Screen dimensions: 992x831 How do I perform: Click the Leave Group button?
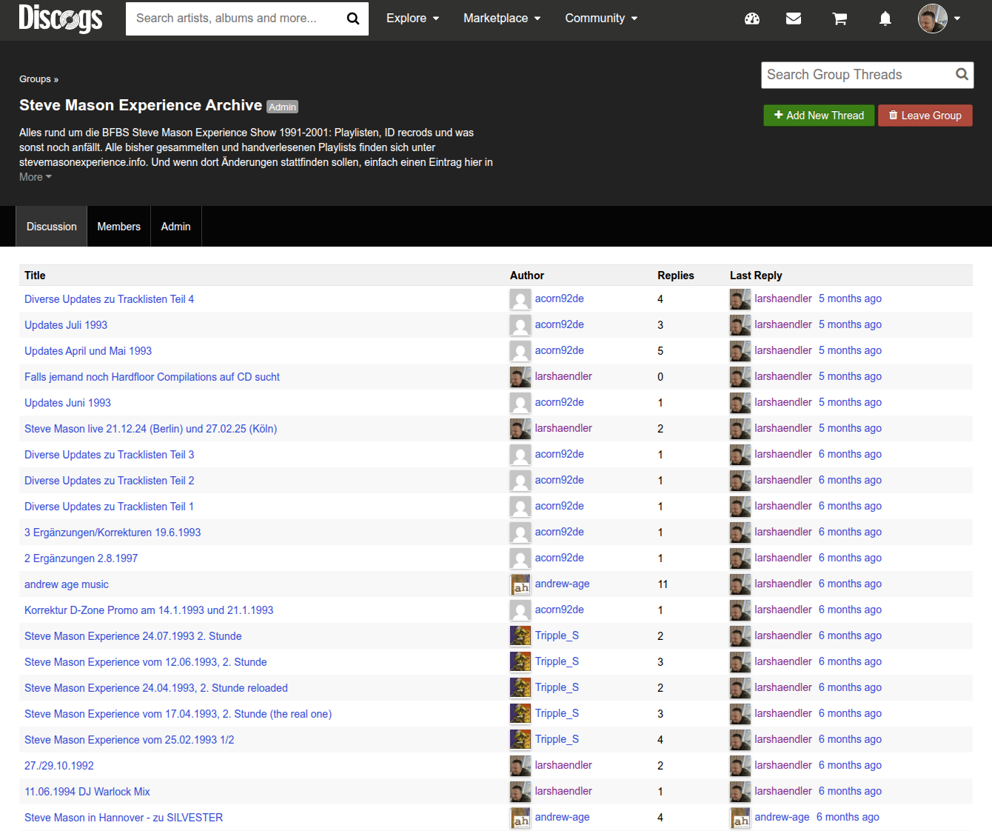tap(925, 116)
